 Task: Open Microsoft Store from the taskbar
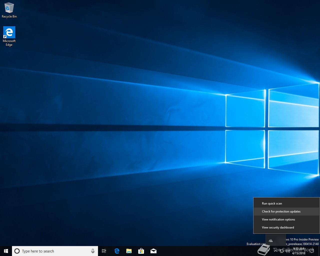click(x=141, y=251)
